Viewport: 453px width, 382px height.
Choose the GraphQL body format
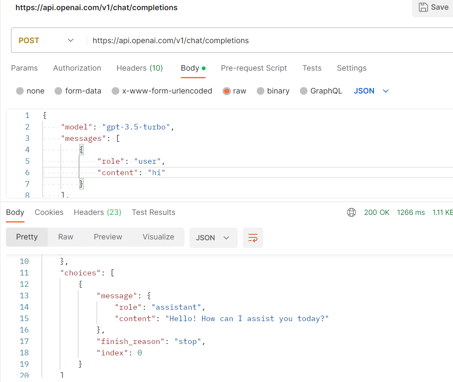tap(321, 91)
